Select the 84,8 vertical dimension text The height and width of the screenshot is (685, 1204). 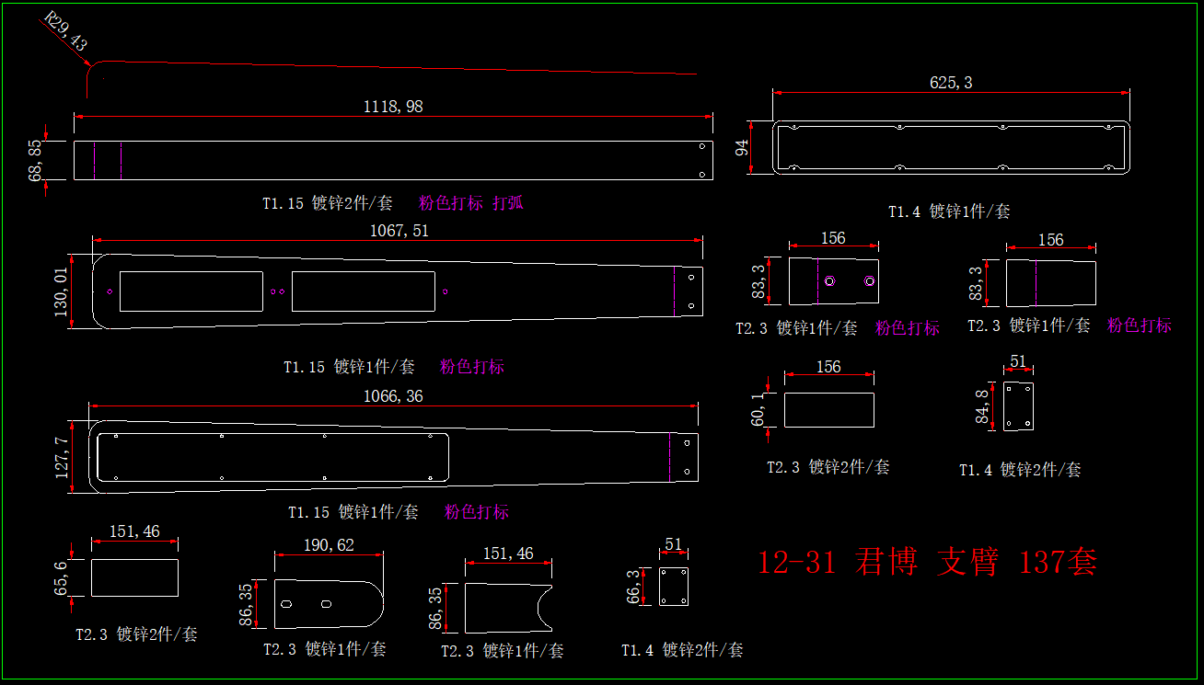pos(984,405)
